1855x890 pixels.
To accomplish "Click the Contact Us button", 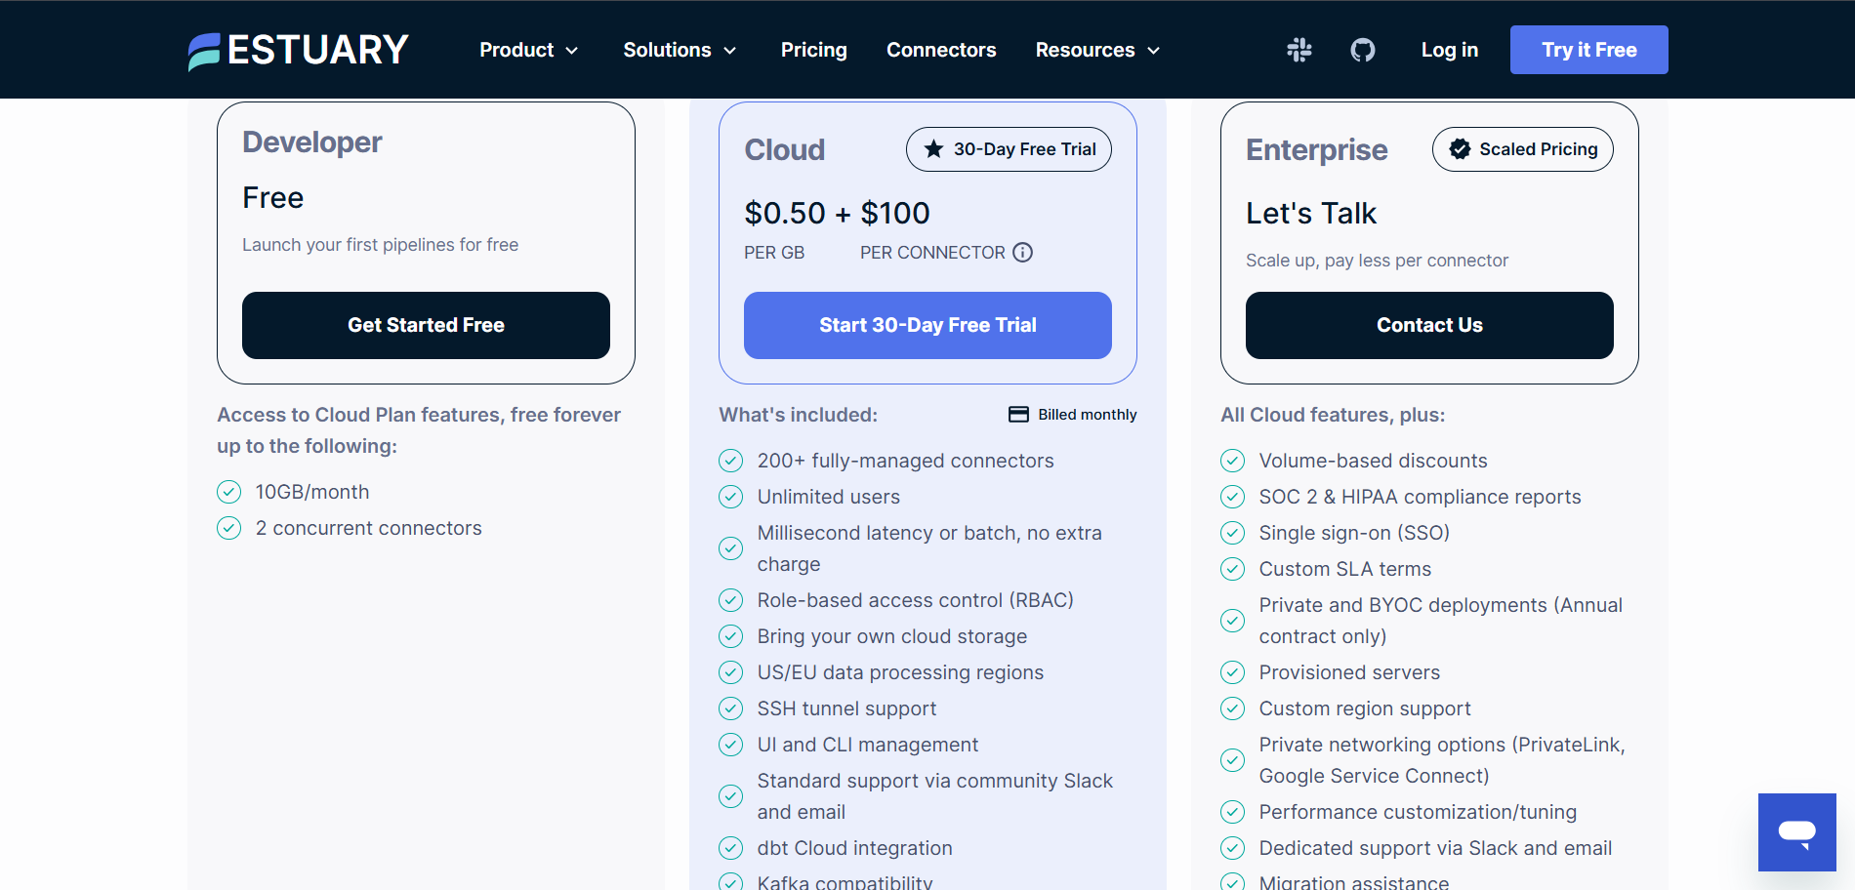I will pyautogui.click(x=1429, y=325).
